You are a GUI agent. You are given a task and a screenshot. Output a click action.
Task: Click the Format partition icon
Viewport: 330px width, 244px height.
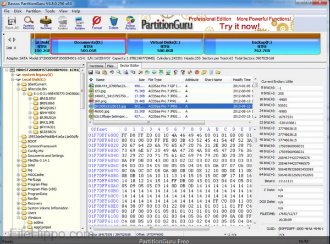pos(97,22)
